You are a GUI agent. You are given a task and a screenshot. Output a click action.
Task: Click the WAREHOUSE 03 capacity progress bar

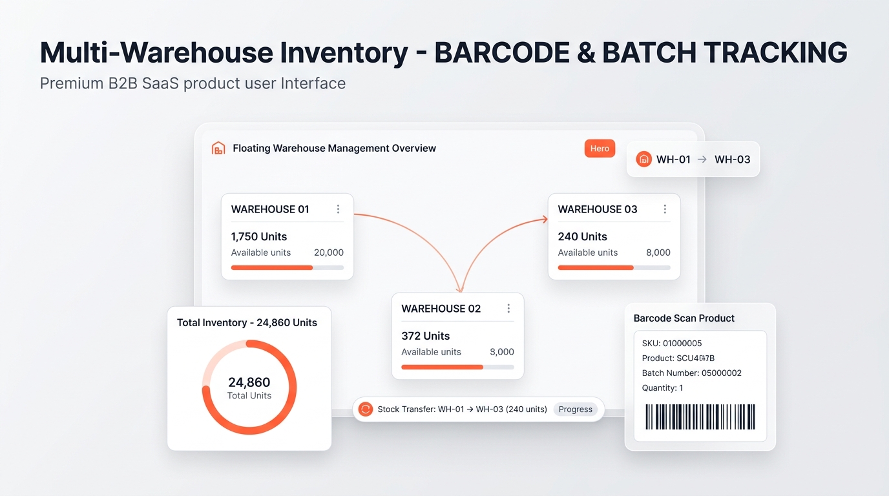(614, 267)
